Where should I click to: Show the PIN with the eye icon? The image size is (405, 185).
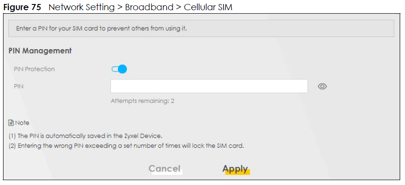point(322,87)
